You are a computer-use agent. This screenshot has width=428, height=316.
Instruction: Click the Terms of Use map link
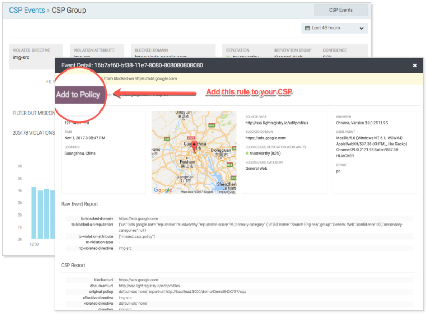point(226,192)
